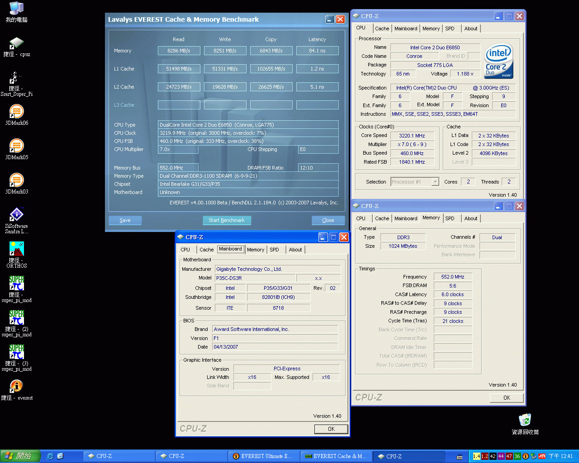Image resolution: width=579 pixels, height=463 pixels.
Task: Click the EVEREST info tray icon
Action: coord(526,456)
